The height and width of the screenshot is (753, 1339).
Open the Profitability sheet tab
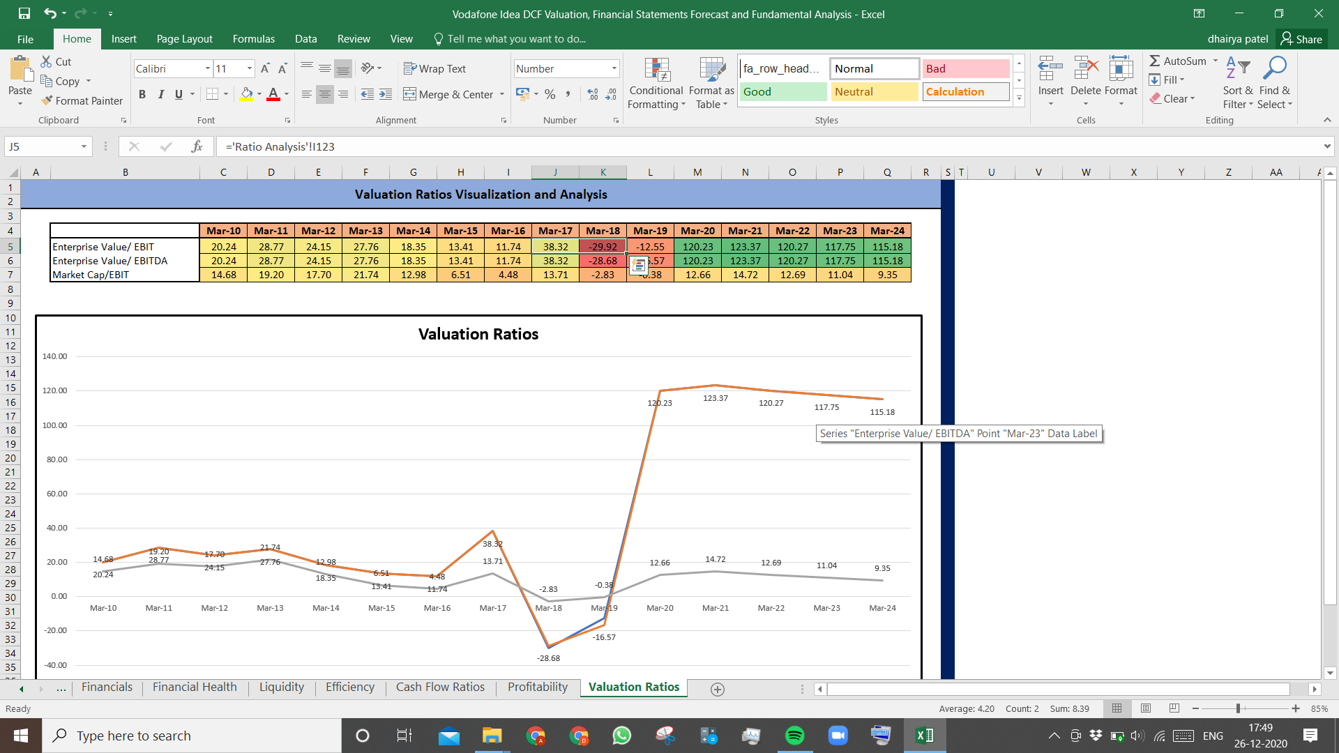(538, 687)
